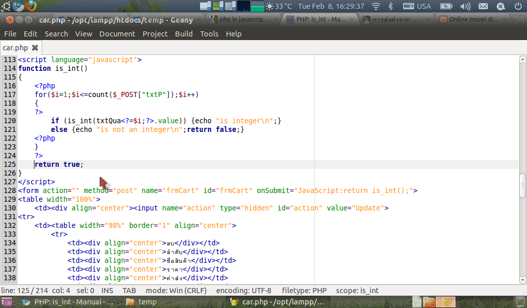Open the Tools menu
The width and height of the screenshot is (527, 308).
coord(209,34)
